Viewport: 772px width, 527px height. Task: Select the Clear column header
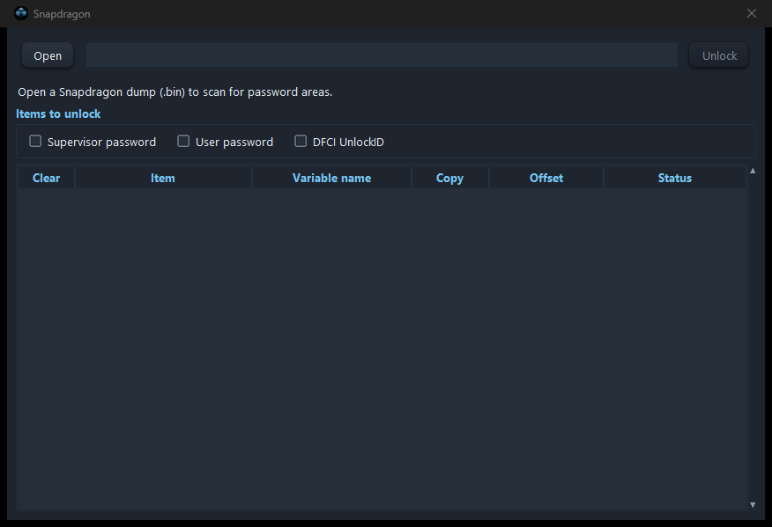tap(47, 178)
